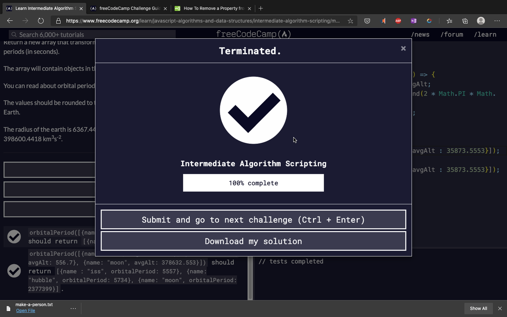Open the /forum link
The width and height of the screenshot is (507, 317).
tap(452, 35)
